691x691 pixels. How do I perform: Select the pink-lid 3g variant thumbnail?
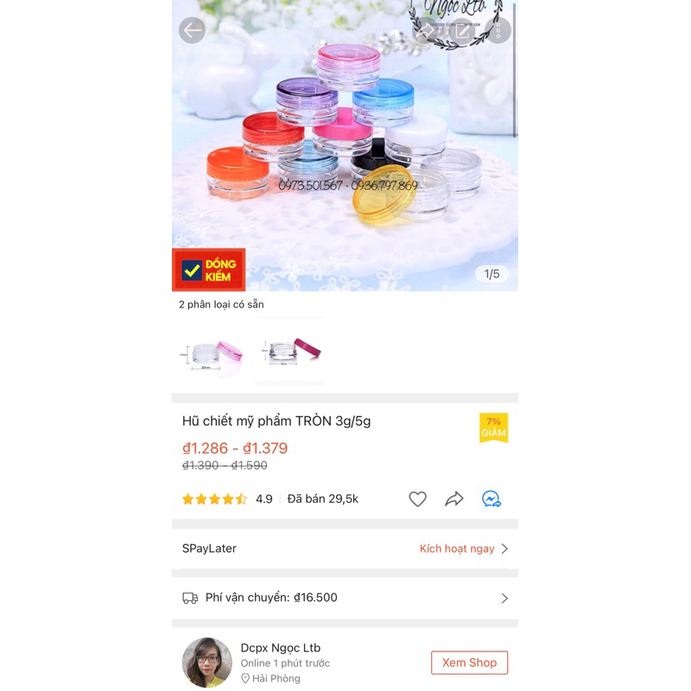point(211,353)
